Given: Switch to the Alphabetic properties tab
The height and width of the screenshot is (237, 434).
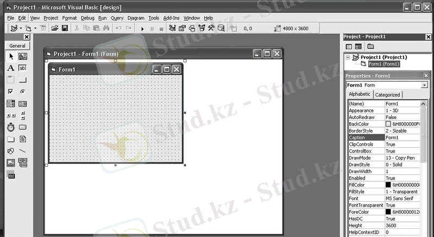Looking at the screenshot, I should coord(360,94).
